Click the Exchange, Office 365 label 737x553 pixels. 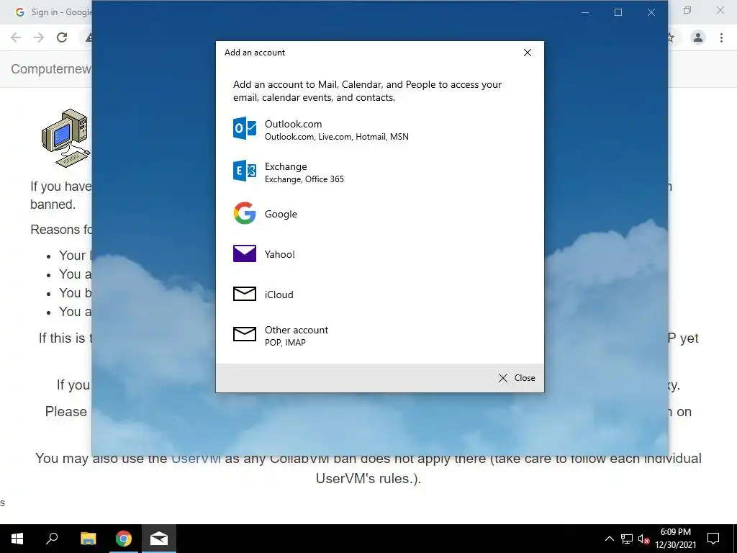pos(304,179)
